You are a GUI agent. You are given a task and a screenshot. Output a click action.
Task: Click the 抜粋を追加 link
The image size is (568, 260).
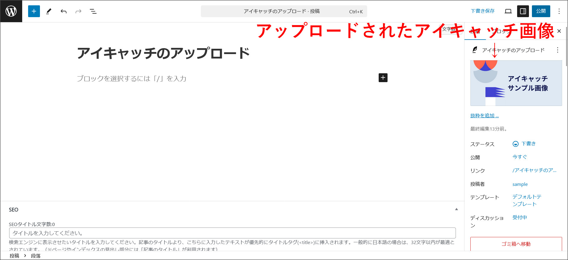click(484, 116)
